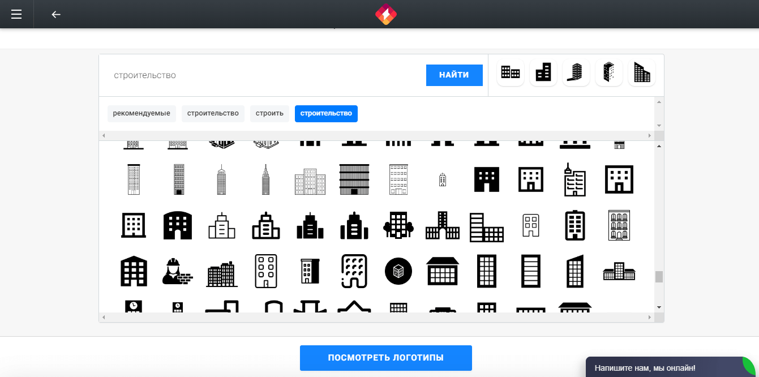Click the icon grid scroll down arrow
The image size is (759, 377).
[658, 307]
